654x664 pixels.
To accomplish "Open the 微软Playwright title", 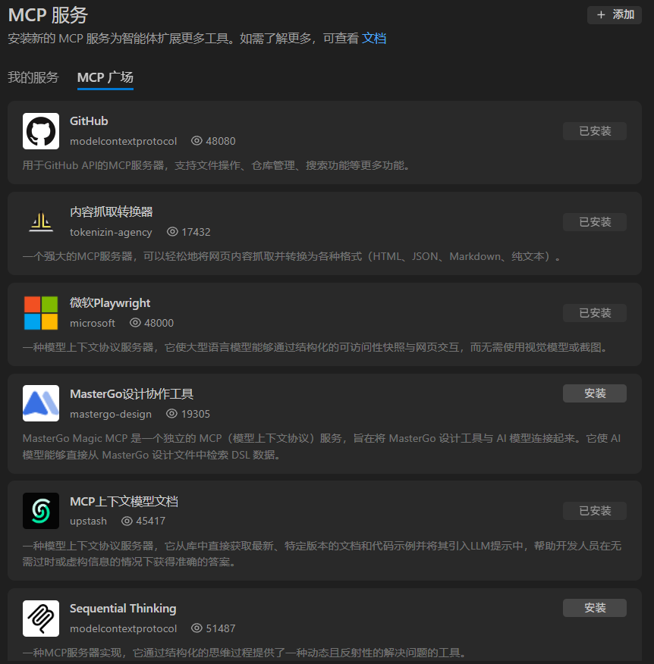I will [110, 302].
